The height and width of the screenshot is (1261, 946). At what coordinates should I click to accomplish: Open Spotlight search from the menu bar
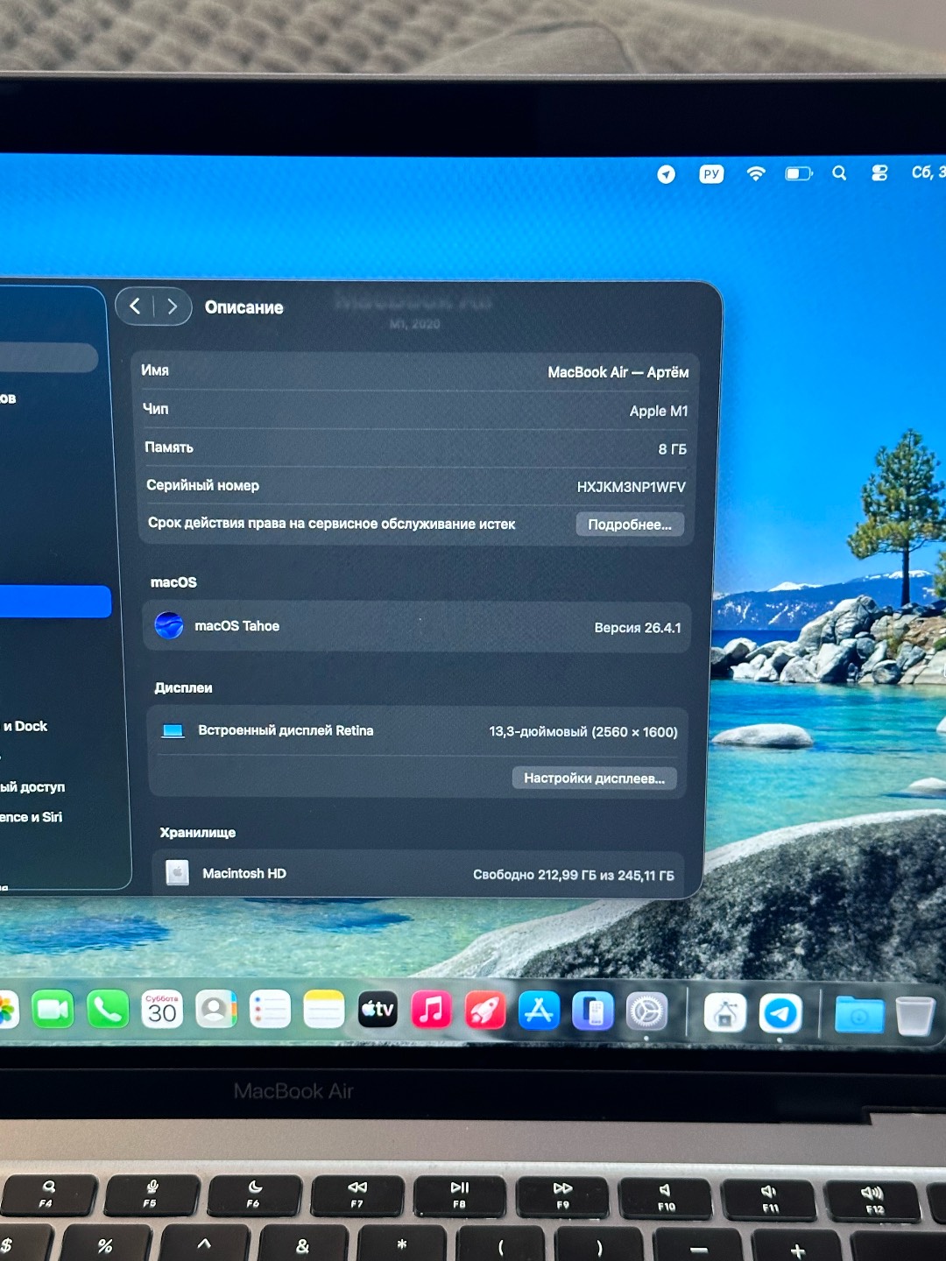tap(839, 173)
